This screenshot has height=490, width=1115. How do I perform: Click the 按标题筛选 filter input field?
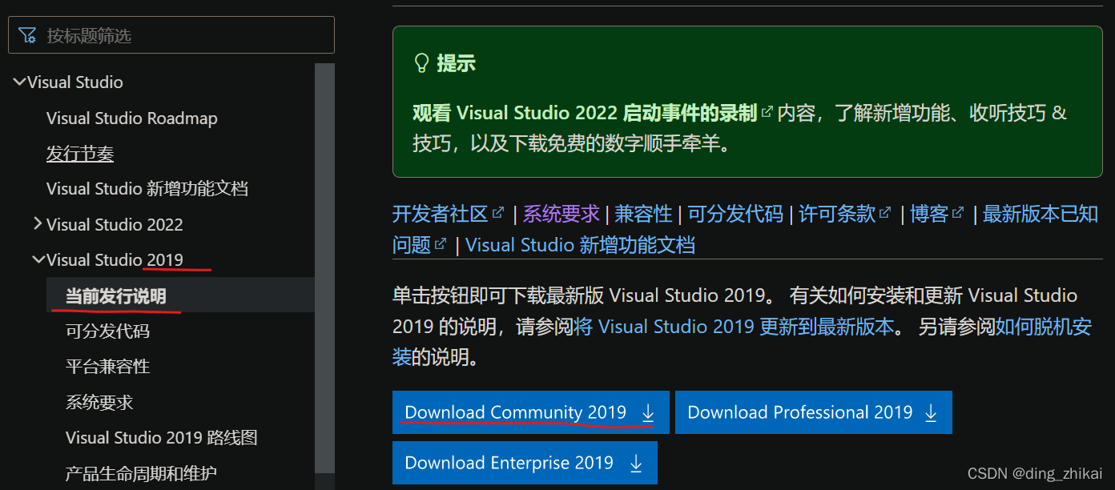pyautogui.click(x=171, y=35)
